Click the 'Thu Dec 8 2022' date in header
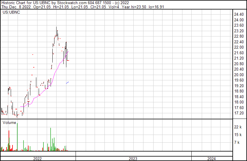Image resolution: width=247 pixels, height=161 pixels. tap(16, 7)
